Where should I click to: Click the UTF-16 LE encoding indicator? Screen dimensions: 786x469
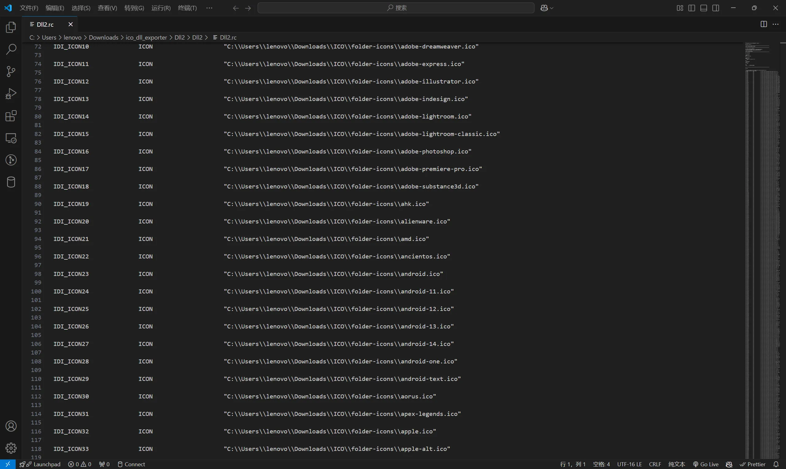pos(629,464)
